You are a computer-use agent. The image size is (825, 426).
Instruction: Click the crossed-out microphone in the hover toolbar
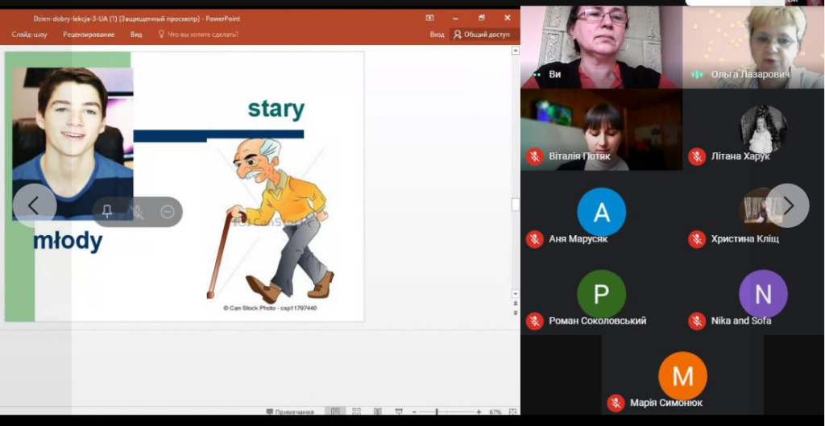138,212
